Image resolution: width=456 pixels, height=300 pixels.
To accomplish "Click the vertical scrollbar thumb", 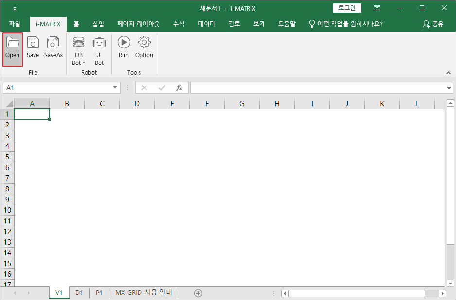I will click(451, 175).
